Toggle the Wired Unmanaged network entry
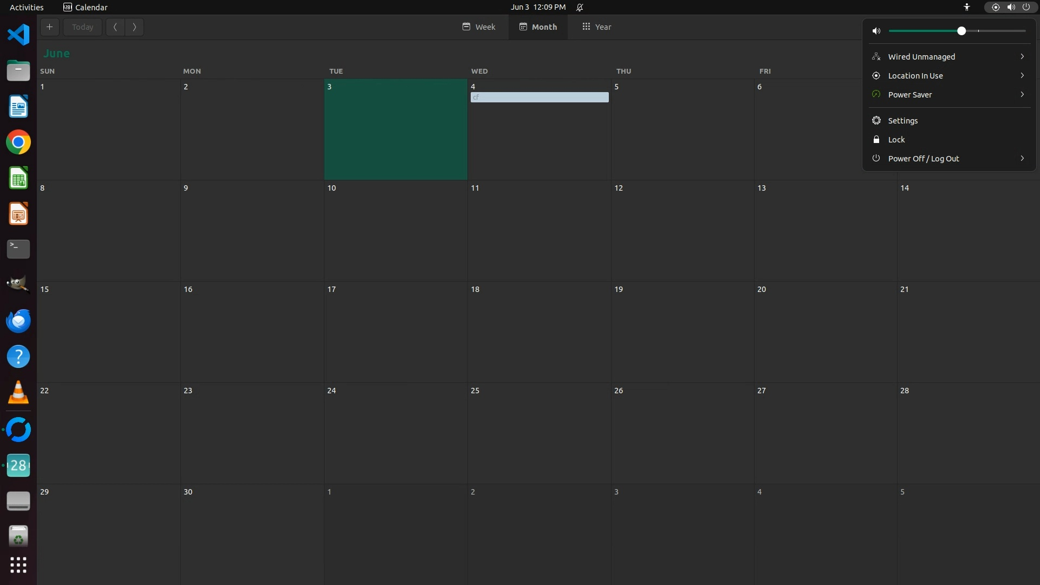 click(x=921, y=57)
